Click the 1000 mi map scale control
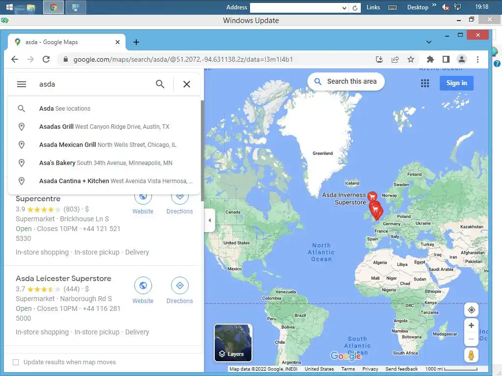 tap(451, 369)
